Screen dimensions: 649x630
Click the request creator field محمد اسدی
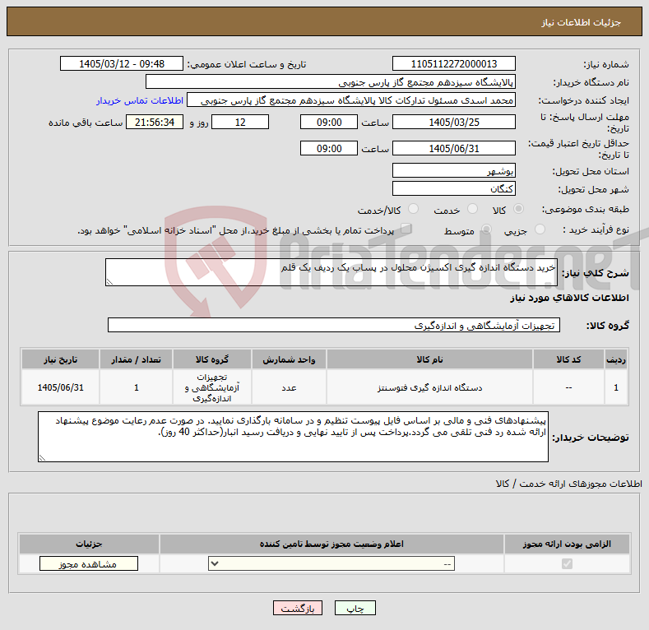tap(351, 100)
